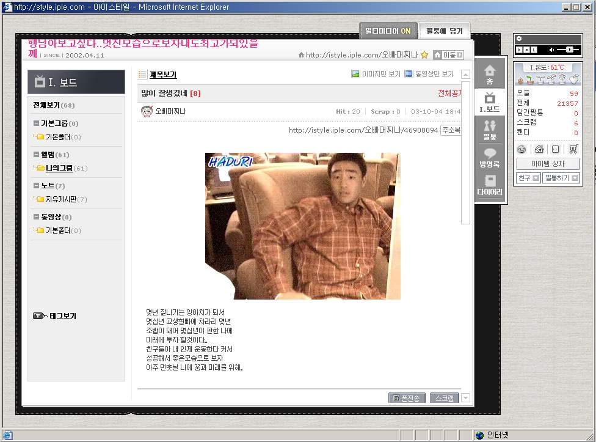Click the shopping cart icon in the profile panel

573,149
